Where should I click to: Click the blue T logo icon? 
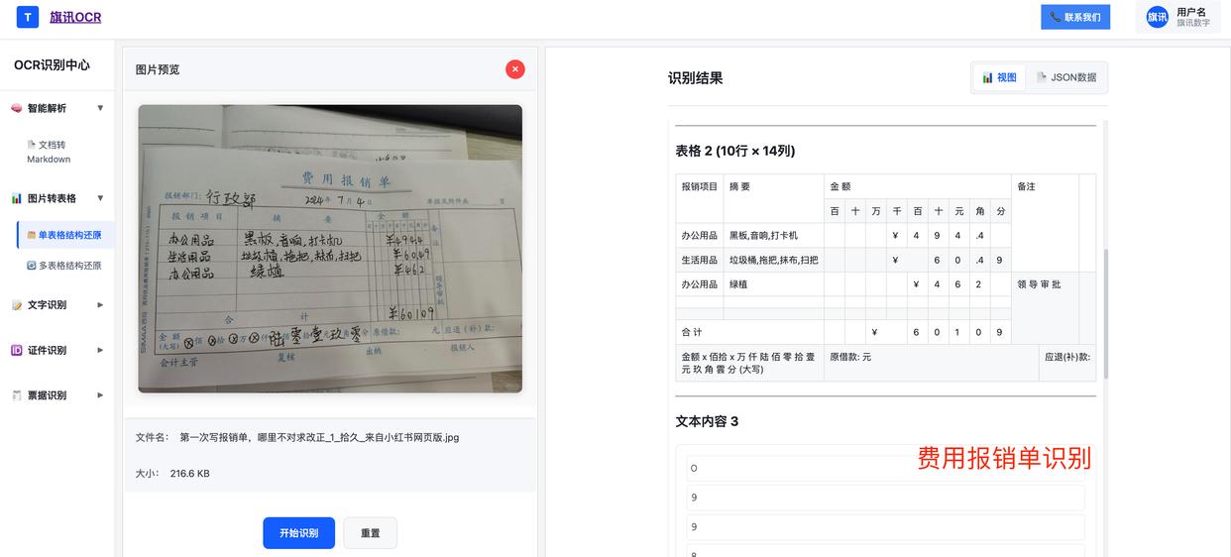[28, 17]
